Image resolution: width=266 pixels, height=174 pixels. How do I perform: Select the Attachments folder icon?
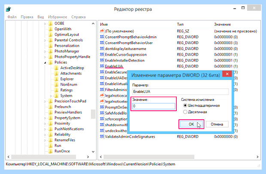tap(56, 74)
